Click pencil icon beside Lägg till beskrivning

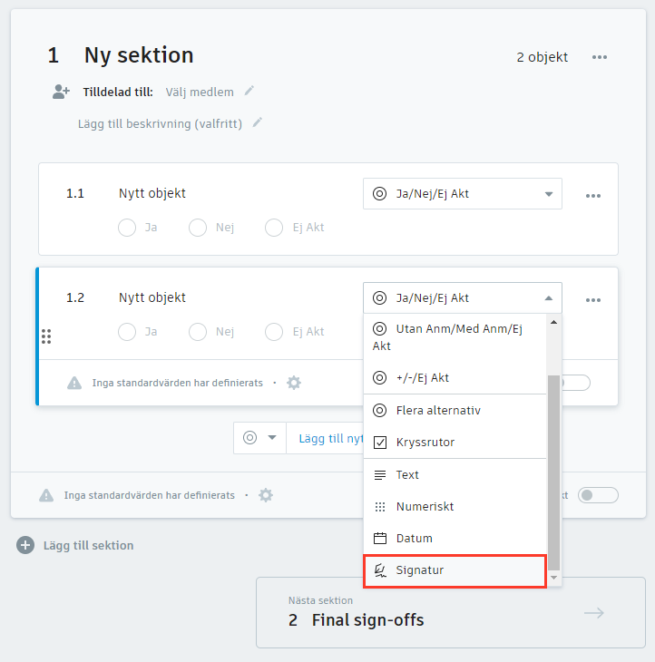258,122
